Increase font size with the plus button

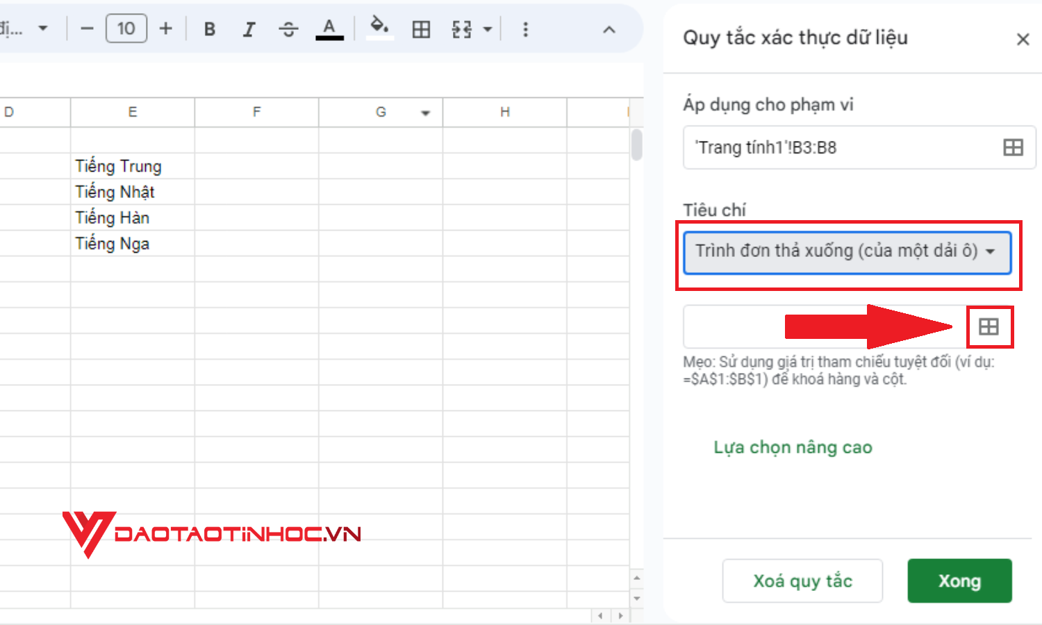tap(166, 28)
